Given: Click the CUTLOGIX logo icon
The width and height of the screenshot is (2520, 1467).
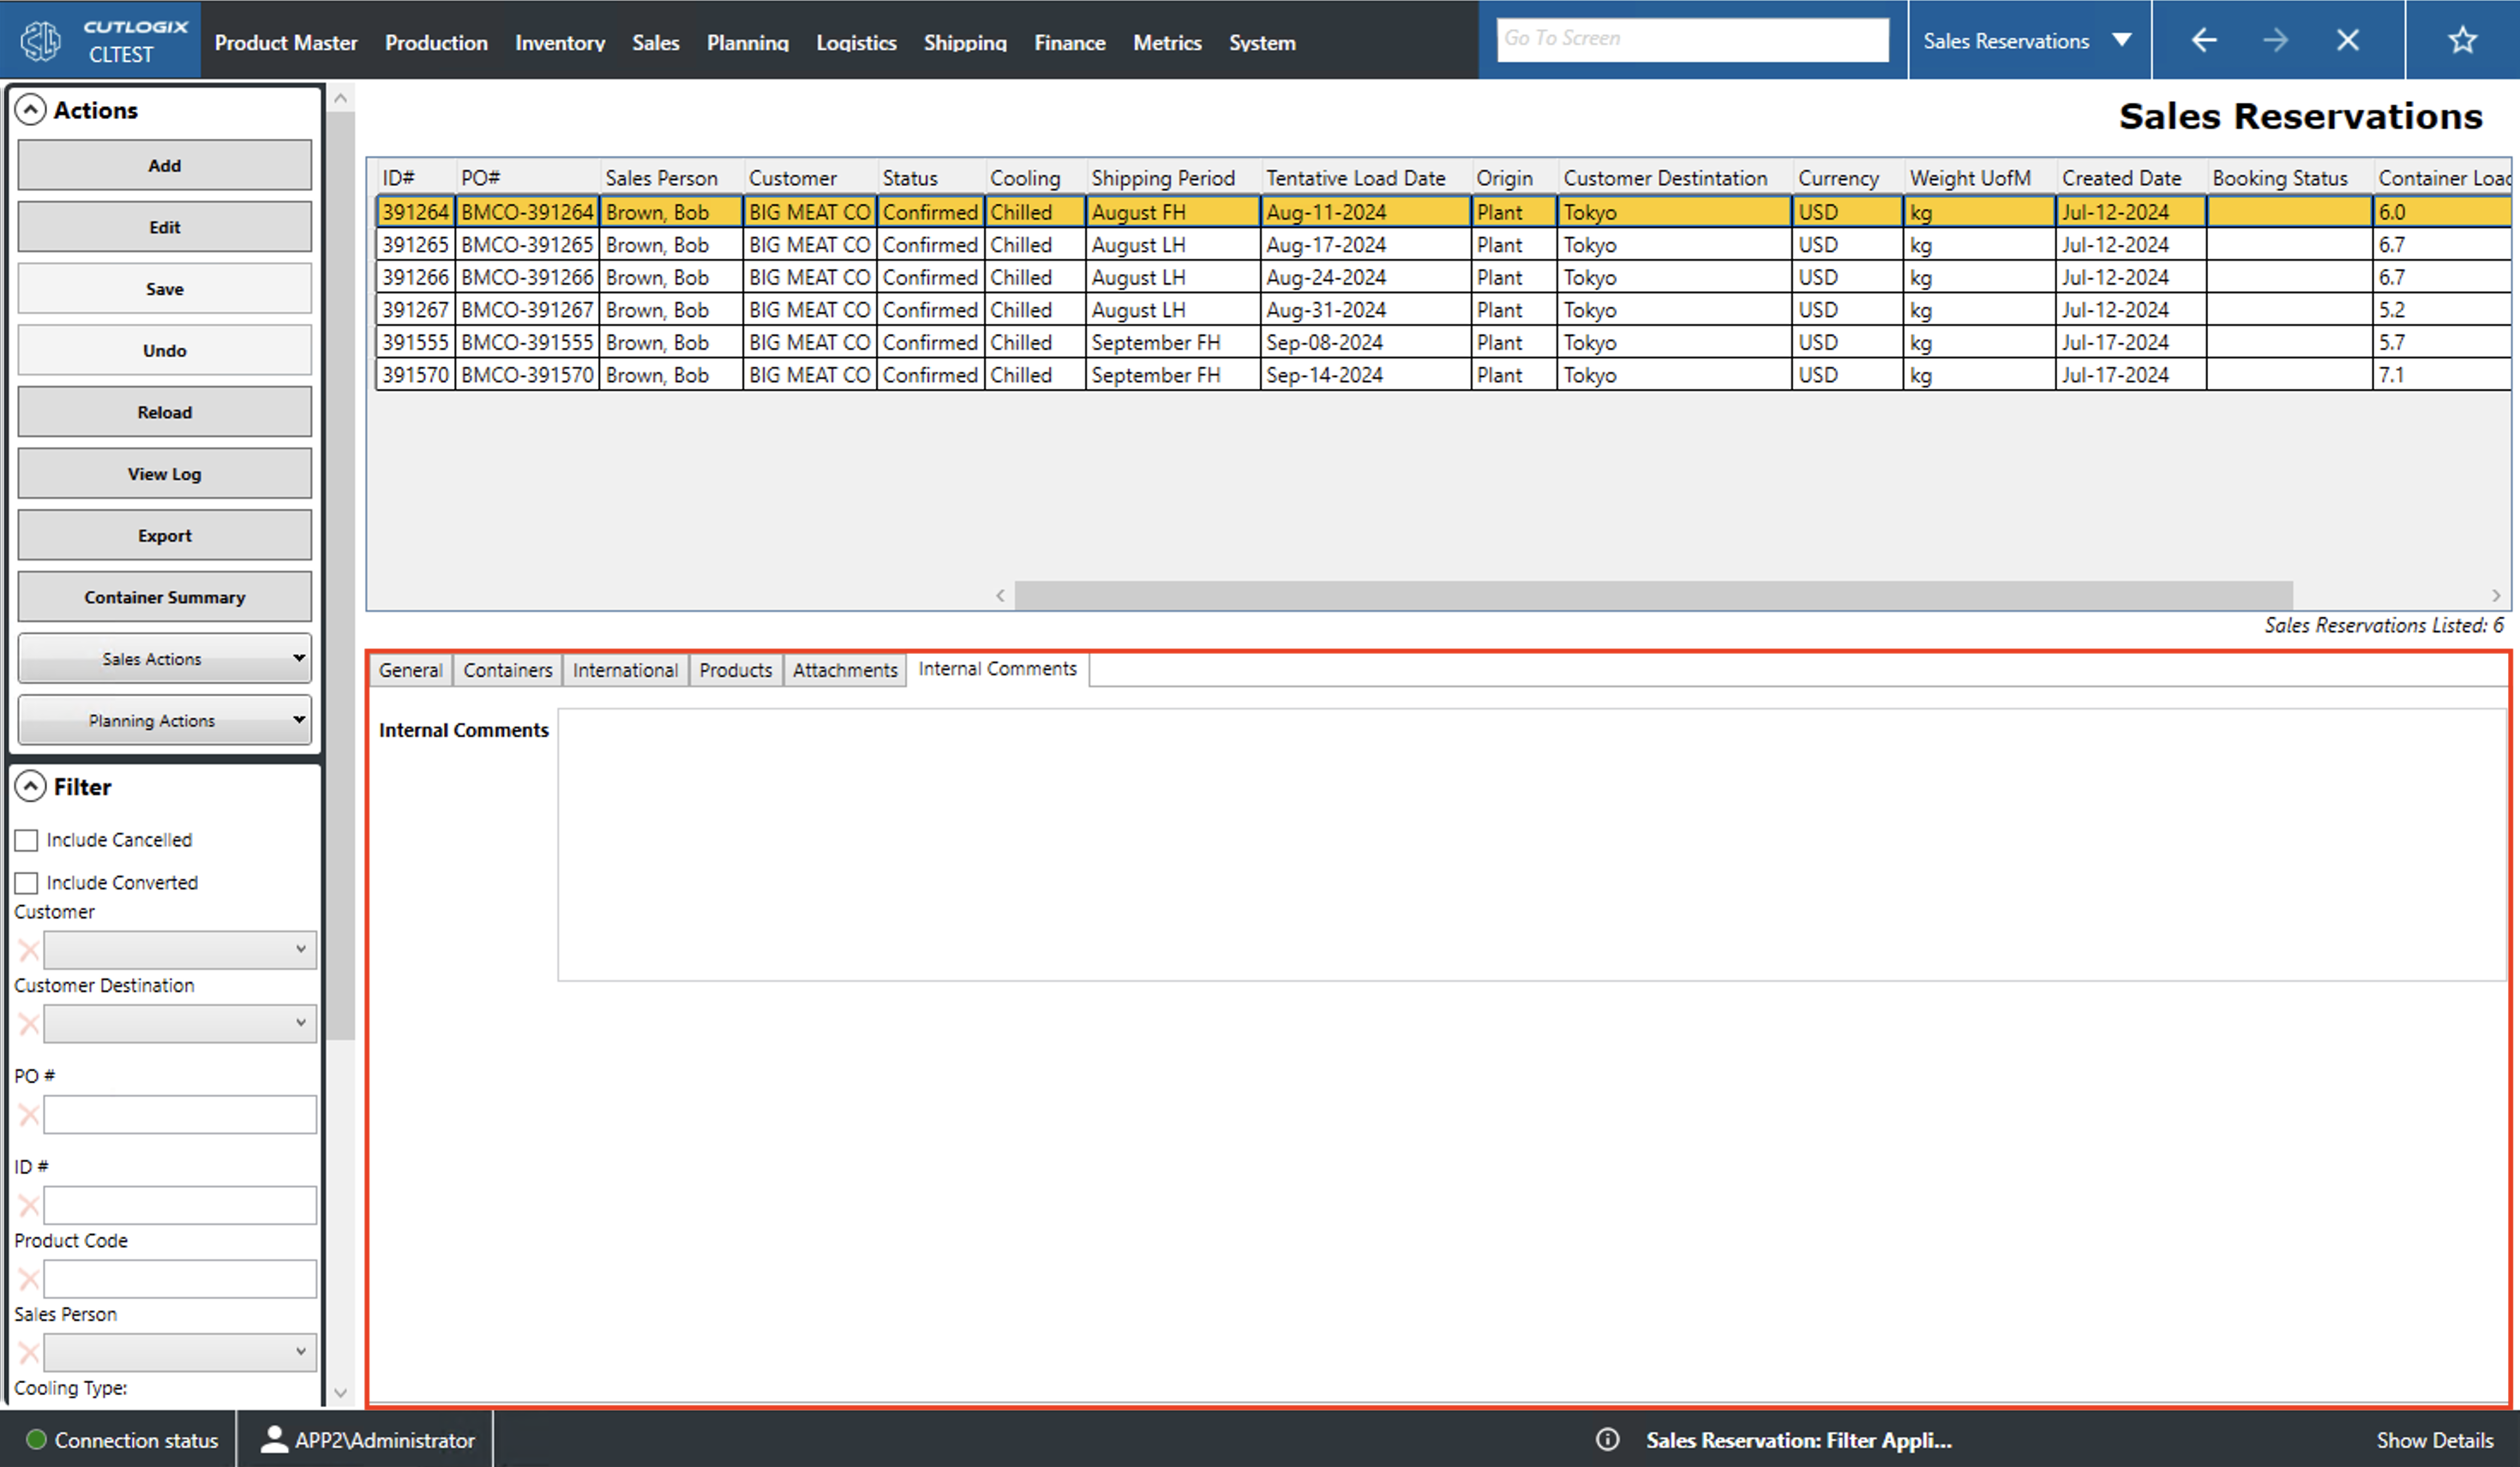Looking at the screenshot, I should (39, 39).
